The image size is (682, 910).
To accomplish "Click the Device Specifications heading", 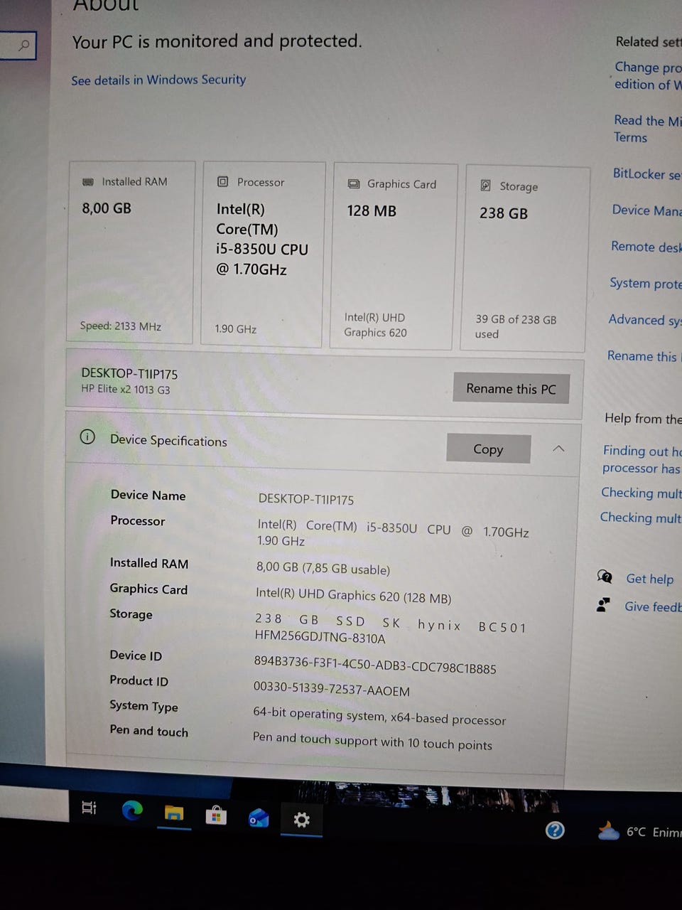I will [x=168, y=440].
